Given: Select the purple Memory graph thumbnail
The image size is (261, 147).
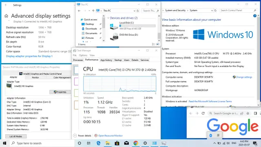Looking at the screenshot, I should pos(76,82).
